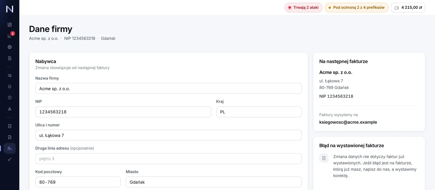Screen dimensions: 435x190
Task: Click the Ulica i numer field
Action: pos(169,135)
